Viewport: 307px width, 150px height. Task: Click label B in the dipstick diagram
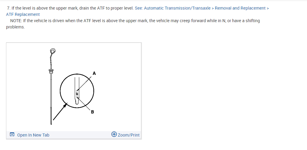click(x=92, y=112)
